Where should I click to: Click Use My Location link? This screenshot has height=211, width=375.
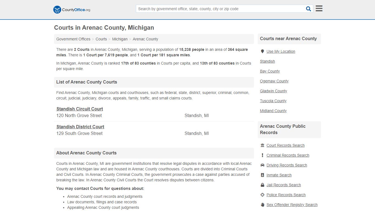point(281,51)
